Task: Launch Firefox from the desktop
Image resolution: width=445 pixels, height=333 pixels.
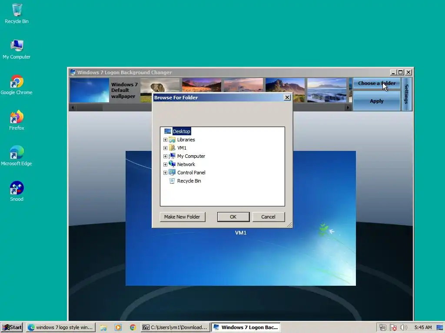Action: pos(17,120)
